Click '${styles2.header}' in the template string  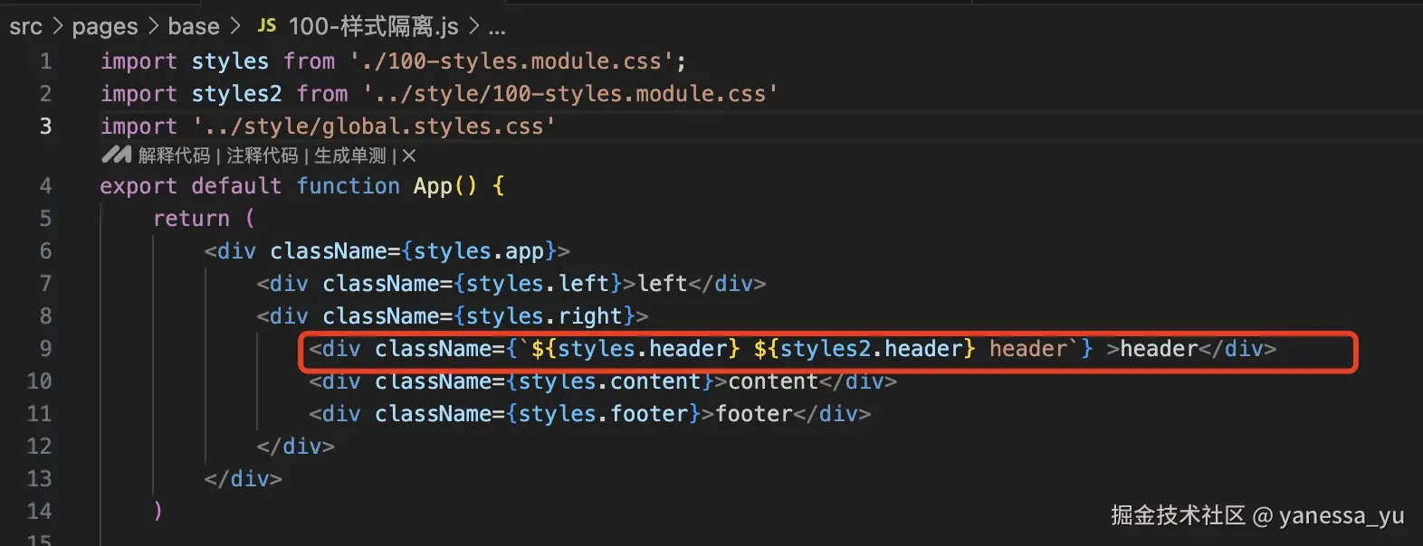tap(864, 349)
